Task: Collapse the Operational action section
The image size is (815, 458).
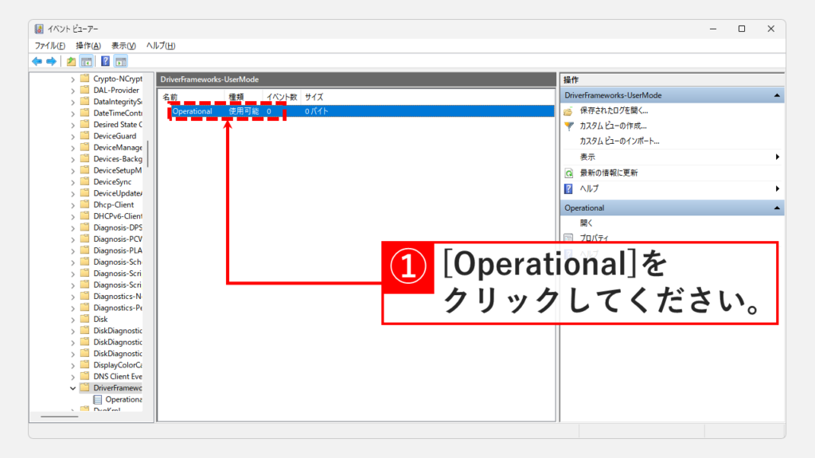Action: click(x=777, y=208)
